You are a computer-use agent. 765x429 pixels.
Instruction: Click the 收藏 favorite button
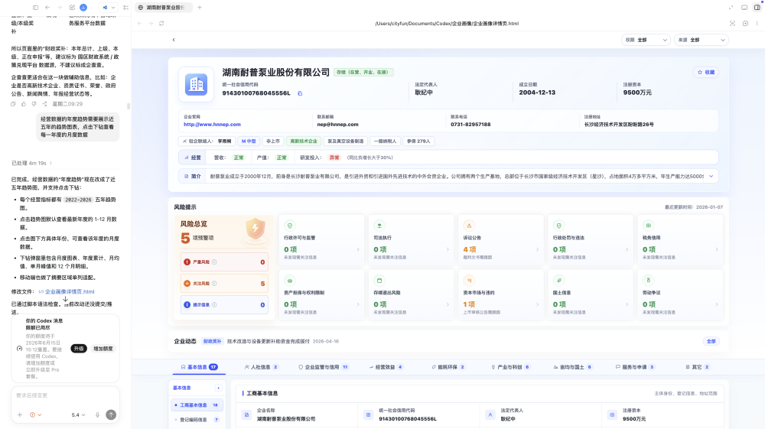point(706,72)
